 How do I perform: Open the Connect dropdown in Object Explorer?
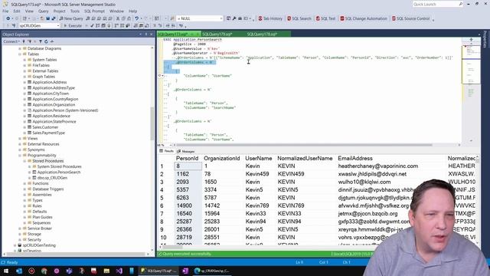tap(11, 41)
